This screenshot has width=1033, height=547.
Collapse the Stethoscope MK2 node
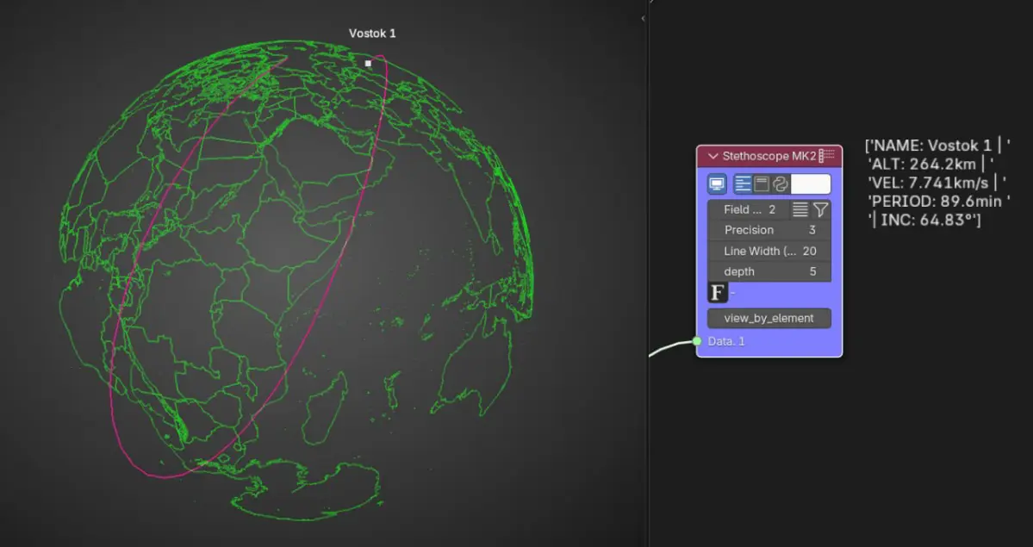click(x=713, y=156)
